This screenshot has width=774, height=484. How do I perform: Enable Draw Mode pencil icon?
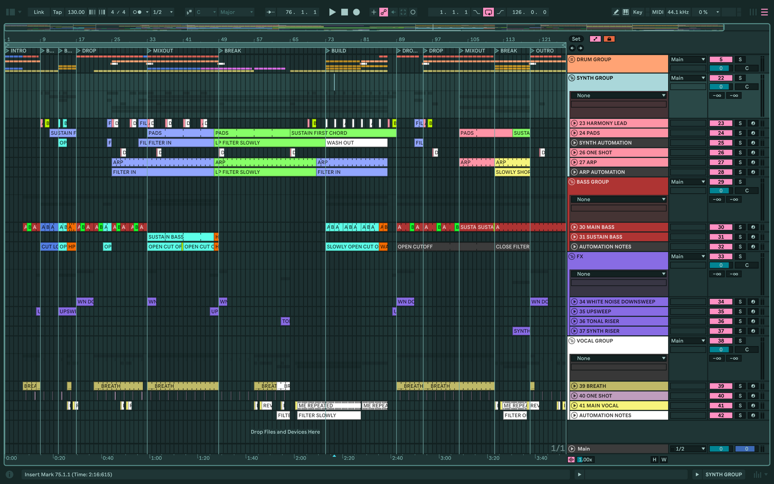coord(616,12)
